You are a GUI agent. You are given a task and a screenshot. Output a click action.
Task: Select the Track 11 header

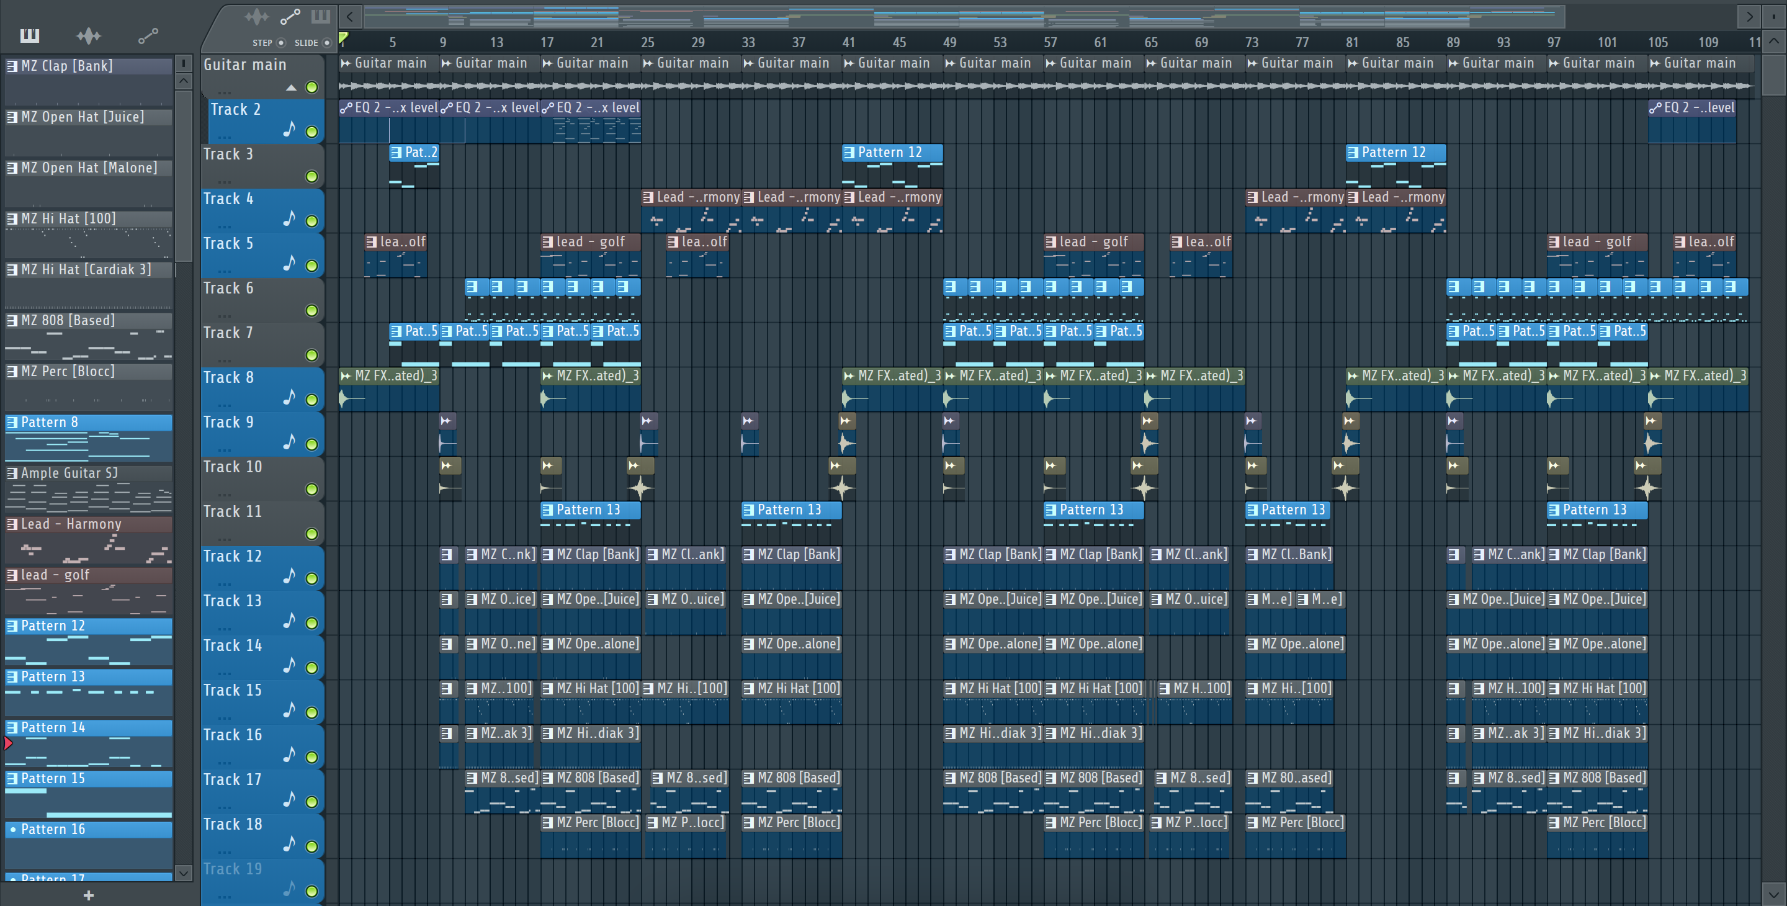click(x=262, y=523)
